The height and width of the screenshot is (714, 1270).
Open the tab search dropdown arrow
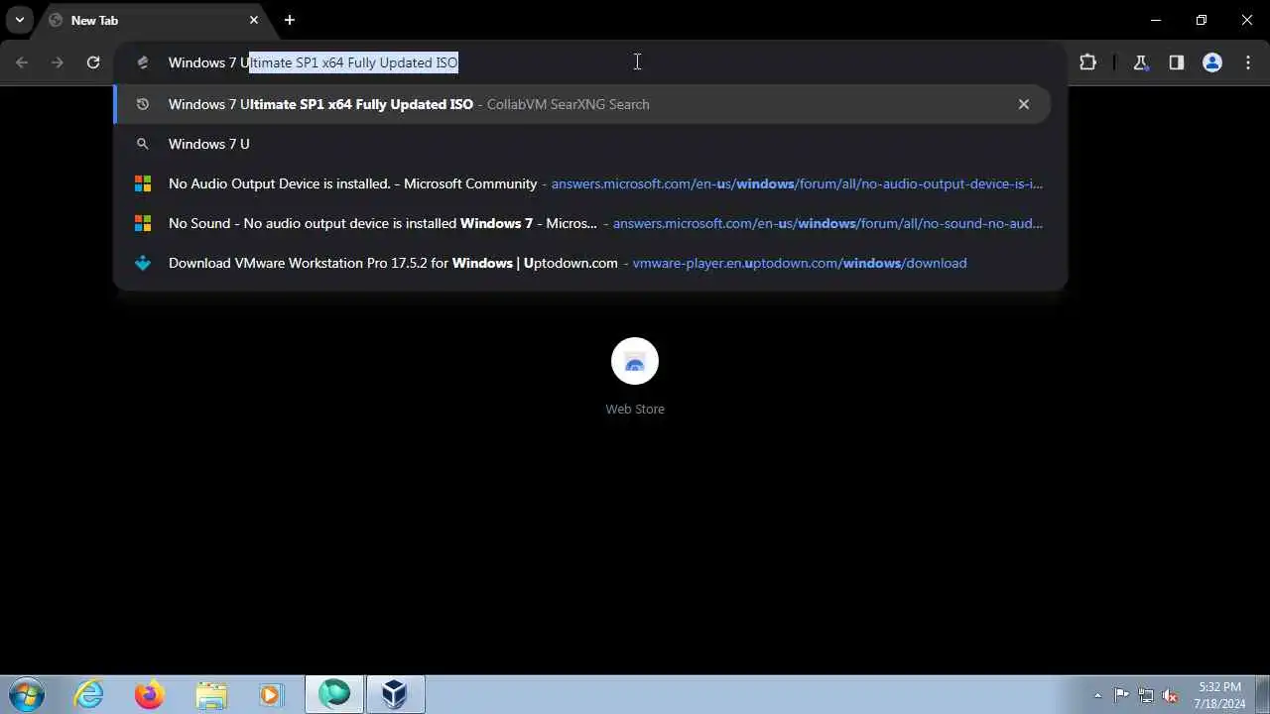point(19,20)
